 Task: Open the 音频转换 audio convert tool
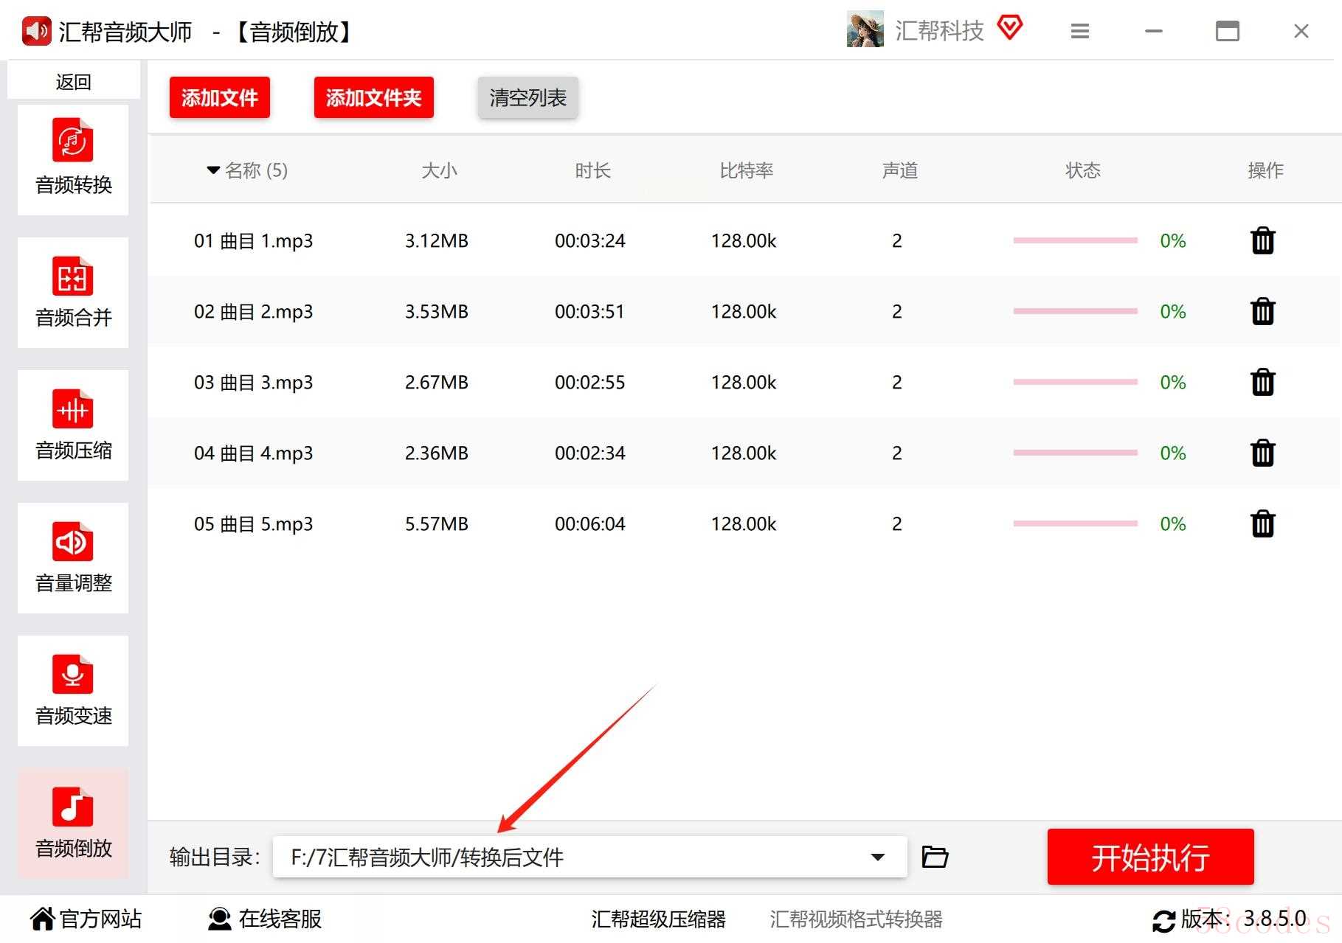(73, 159)
